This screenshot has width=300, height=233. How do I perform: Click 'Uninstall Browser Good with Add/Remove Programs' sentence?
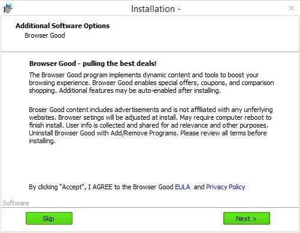tap(104, 133)
